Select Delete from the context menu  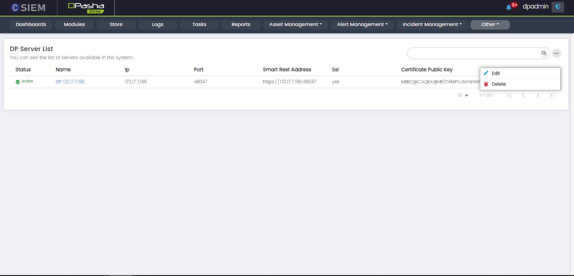pos(498,84)
